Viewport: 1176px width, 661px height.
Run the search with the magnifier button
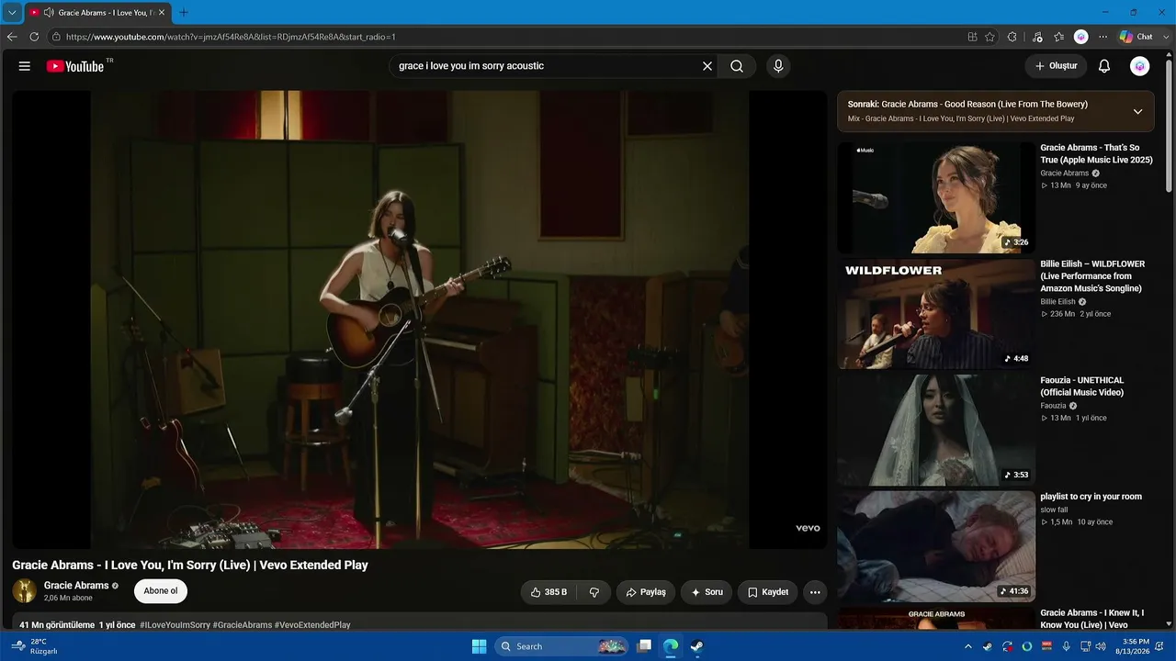(737, 66)
